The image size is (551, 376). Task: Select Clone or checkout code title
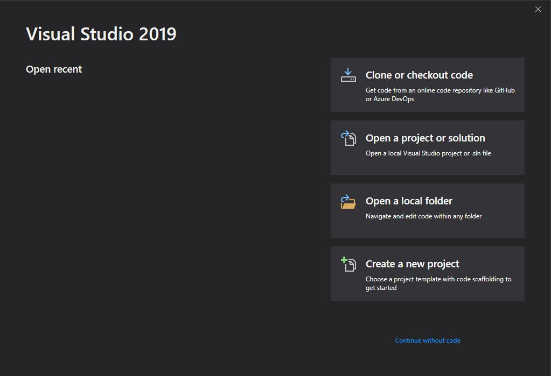[419, 75]
